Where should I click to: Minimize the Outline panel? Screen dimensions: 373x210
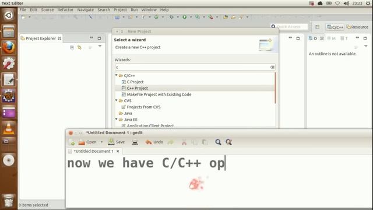coord(357,37)
